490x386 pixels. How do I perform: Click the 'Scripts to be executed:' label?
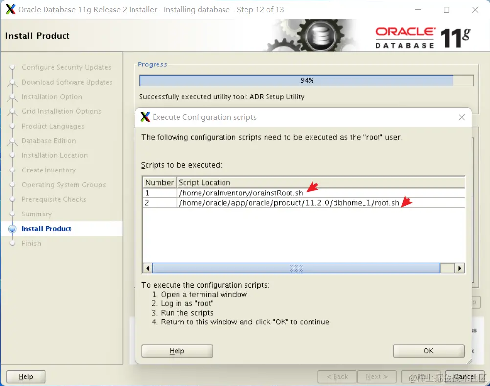181,165
